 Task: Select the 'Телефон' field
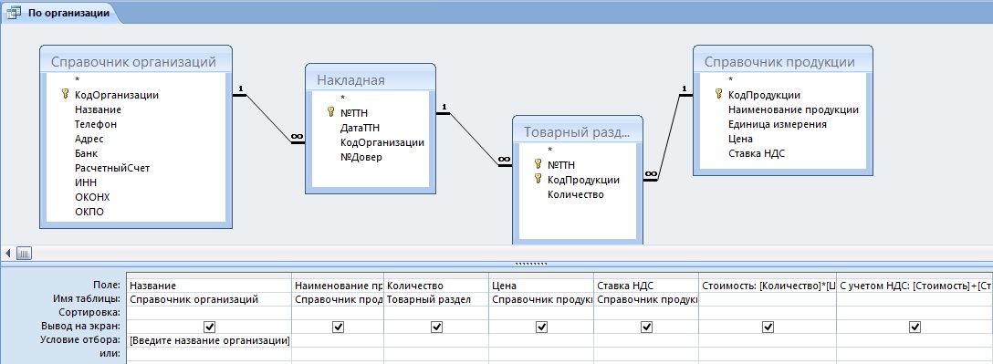[x=96, y=124]
